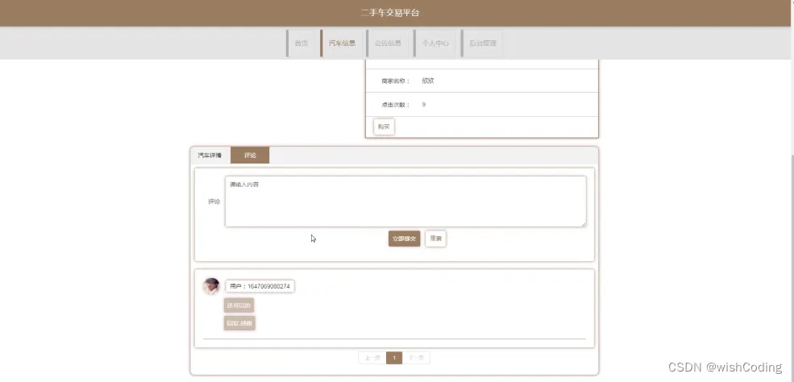
Task: Select page 1 in pagination
Action: pos(394,358)
